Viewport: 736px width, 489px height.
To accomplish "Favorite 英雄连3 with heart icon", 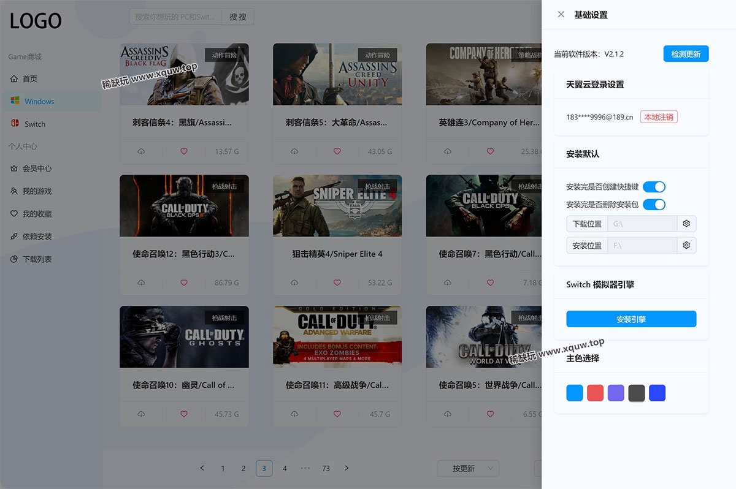I will coord(490,151).
